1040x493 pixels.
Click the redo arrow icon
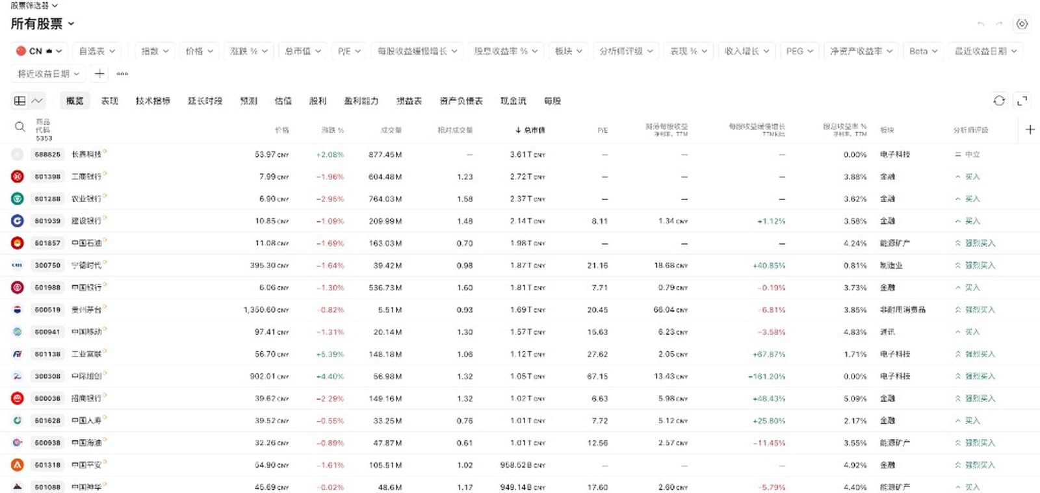pyautogui.click(x=999, y=24)
